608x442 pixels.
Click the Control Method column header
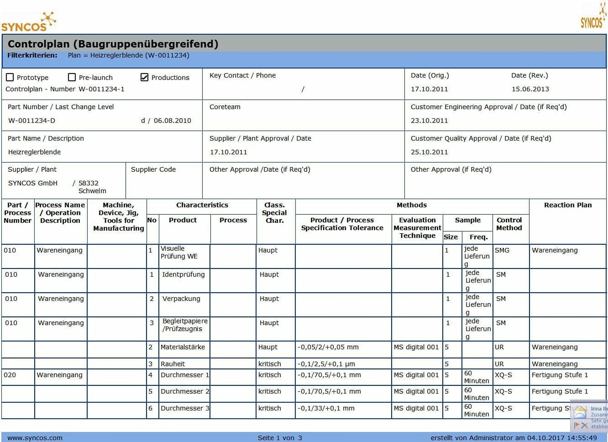click(x=509, y=224)
